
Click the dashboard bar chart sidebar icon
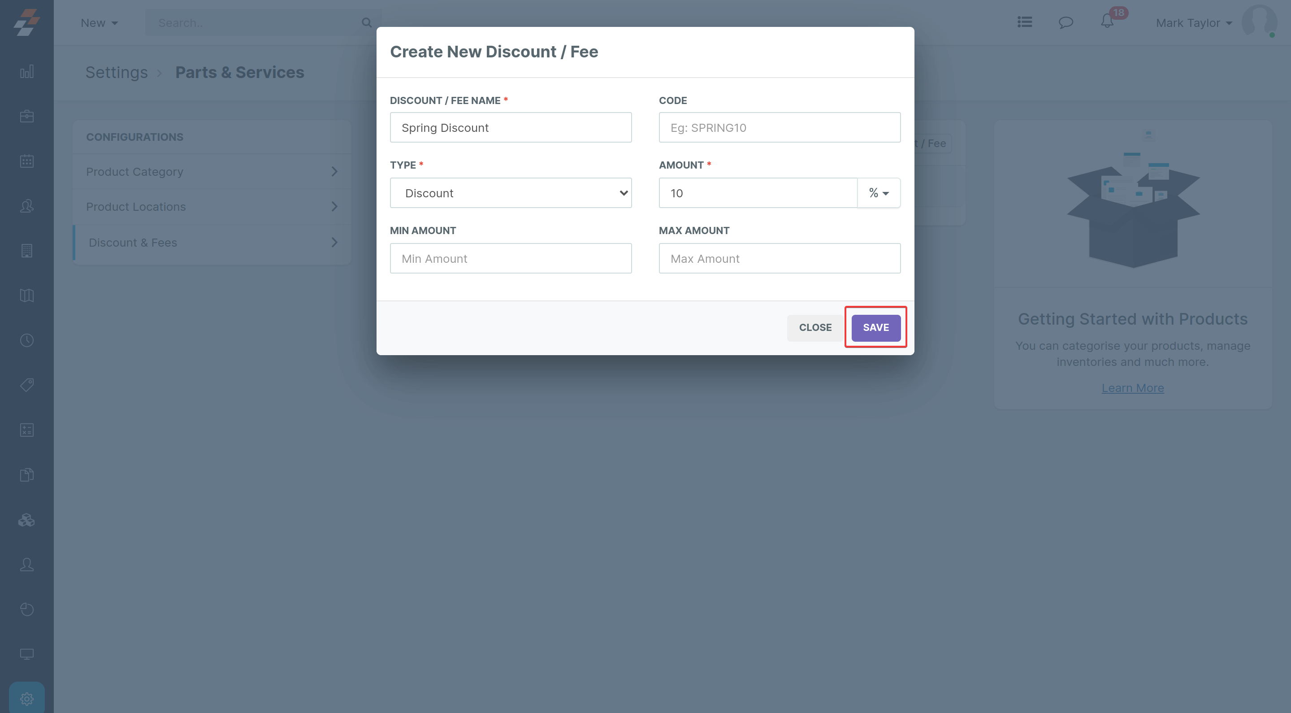pos(26,72)
